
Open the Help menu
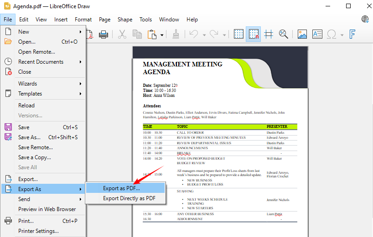coord(192,20)
